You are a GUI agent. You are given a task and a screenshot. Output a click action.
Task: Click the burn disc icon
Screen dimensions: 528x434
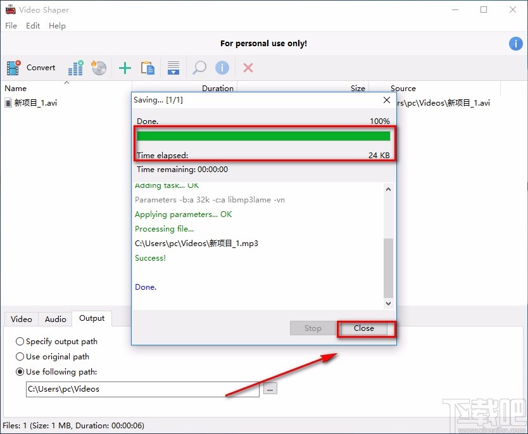point(99,68)
